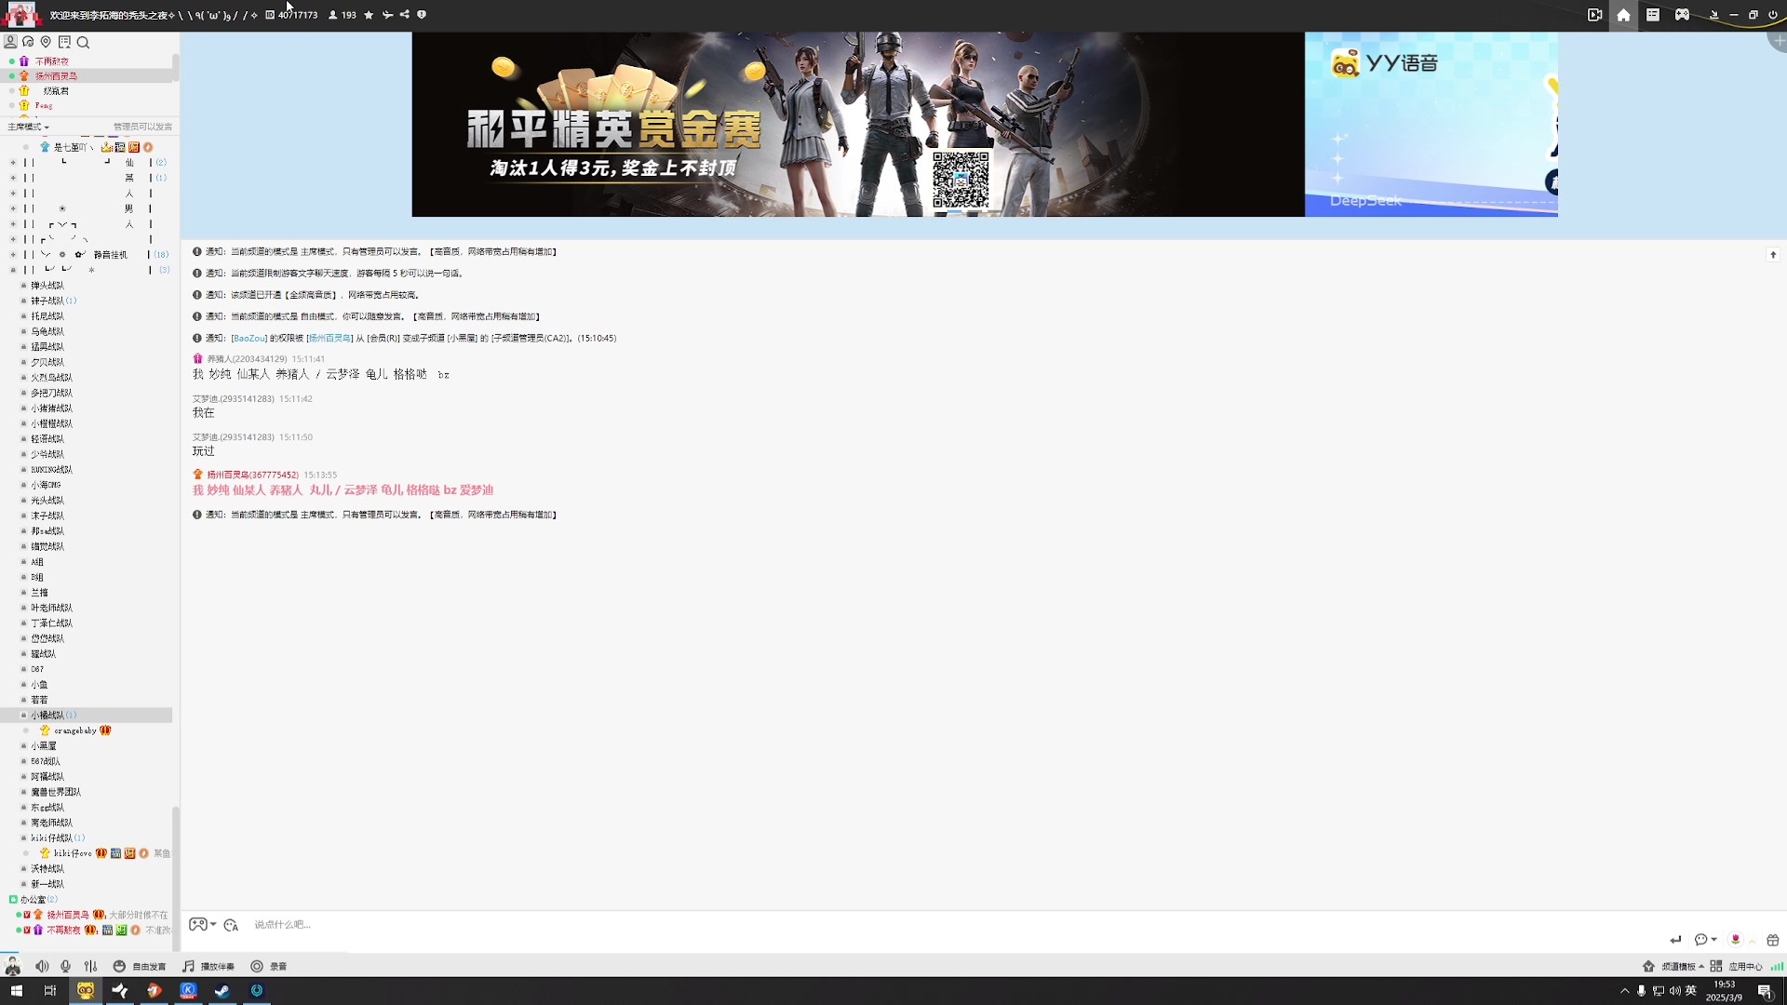Image resolution: width=1787 pixels, height=1005 pixels.
Task: Toggle the 播放伴奏 accompaniment button
Action: click(x=208, y=966)
